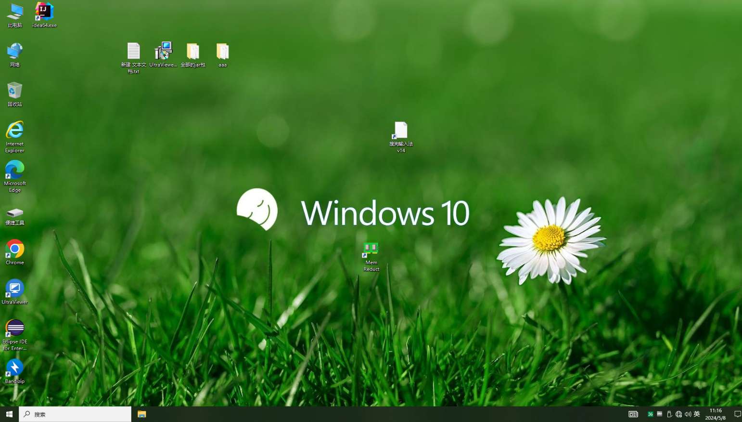Select the Mem Reduct shortcut
This screenshot has width=742, height=422.
click(371, 256)
